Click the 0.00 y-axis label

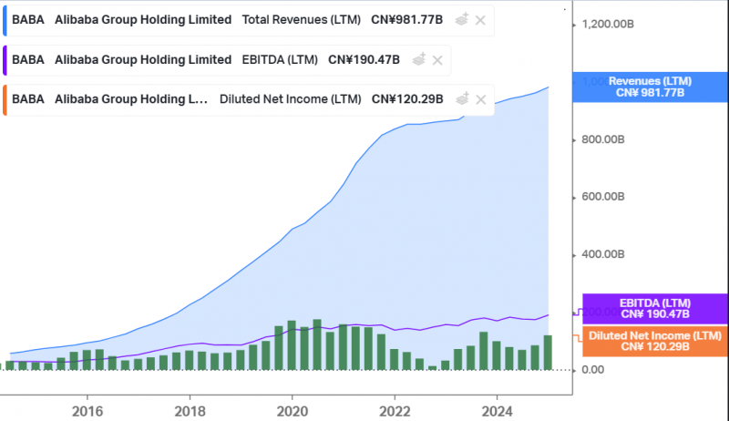(593, 370)
